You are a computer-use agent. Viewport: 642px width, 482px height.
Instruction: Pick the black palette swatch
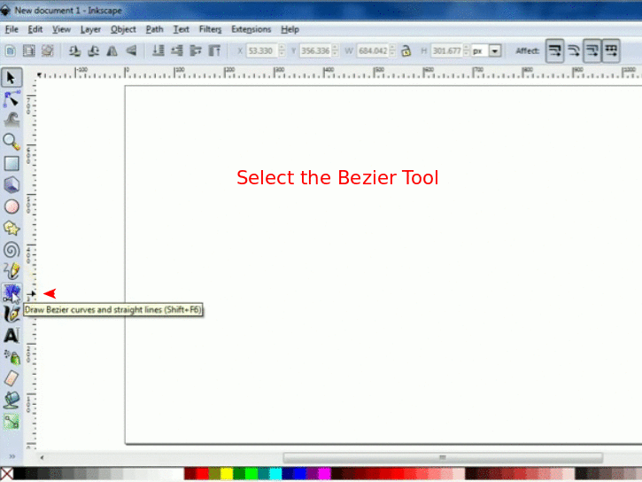19,474
